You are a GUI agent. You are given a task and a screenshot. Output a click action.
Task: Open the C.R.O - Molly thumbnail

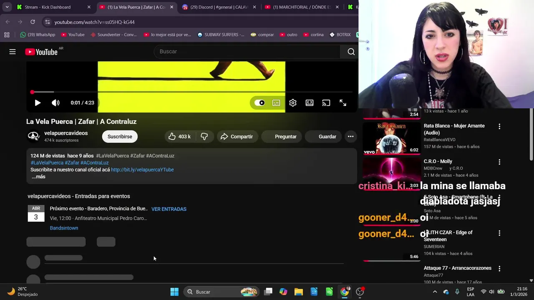coord(391,174)
